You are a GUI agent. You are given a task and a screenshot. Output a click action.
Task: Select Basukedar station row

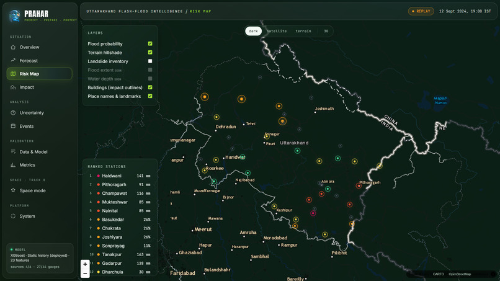[120, 220]
